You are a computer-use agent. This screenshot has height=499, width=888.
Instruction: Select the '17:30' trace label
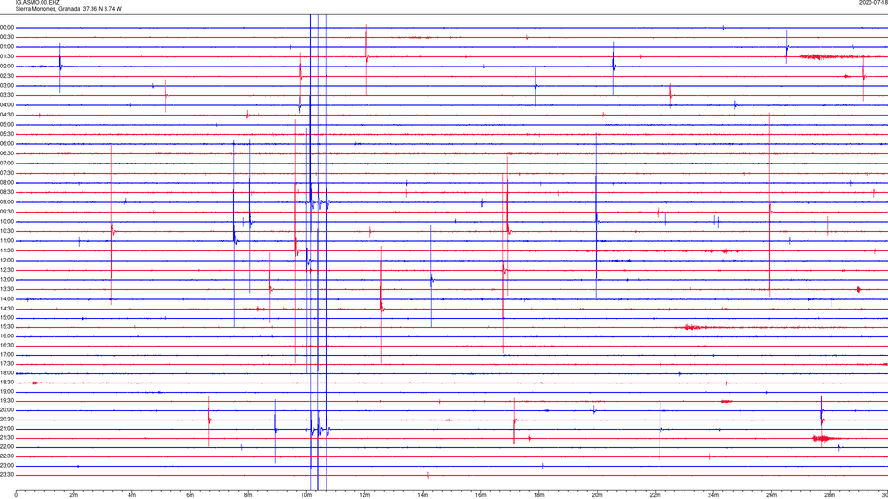click(x=7, y=364)
